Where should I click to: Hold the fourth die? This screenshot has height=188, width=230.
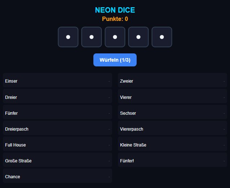[138, 37]
